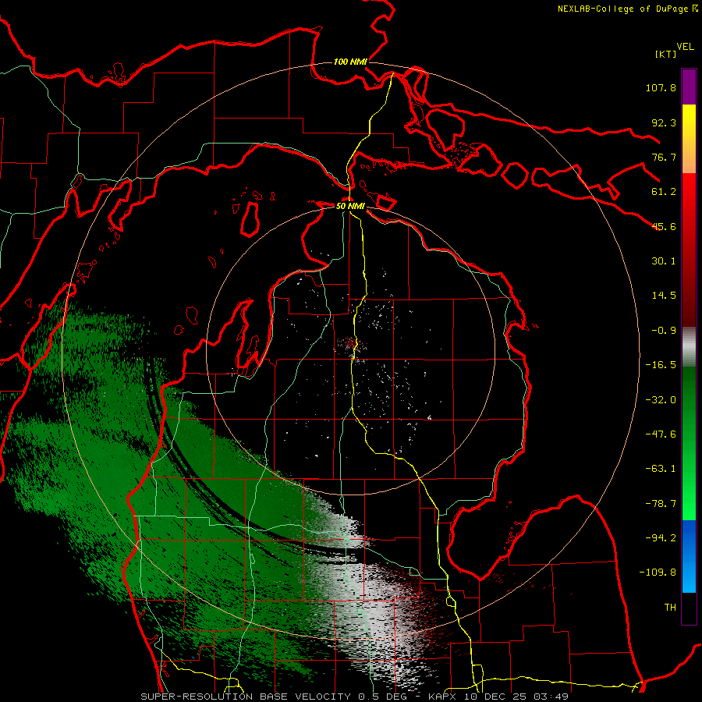Select the 92.3 velocity legend value
The width and height of the screenshot is (702, 702).
click(x=664, y=122)
